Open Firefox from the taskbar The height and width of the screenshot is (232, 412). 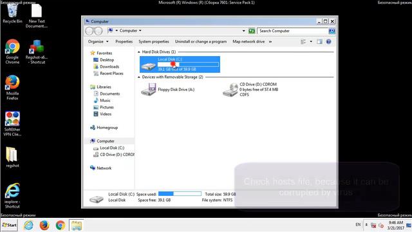pyautogui.click(x=44, y=225)
